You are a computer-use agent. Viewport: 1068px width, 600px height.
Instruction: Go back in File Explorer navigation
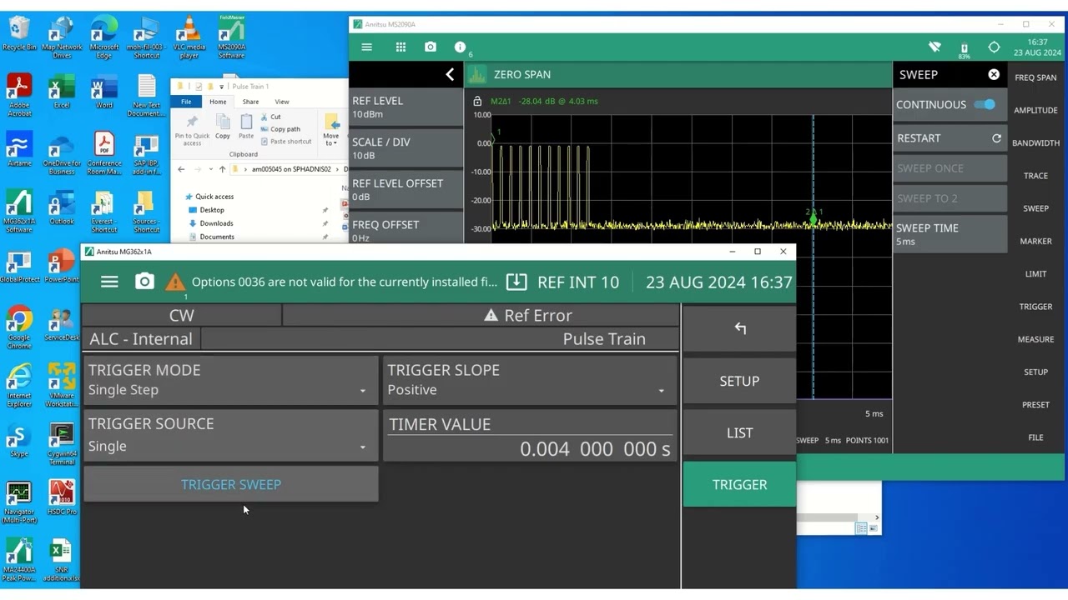pyautogui.click(x=181, y=169)
